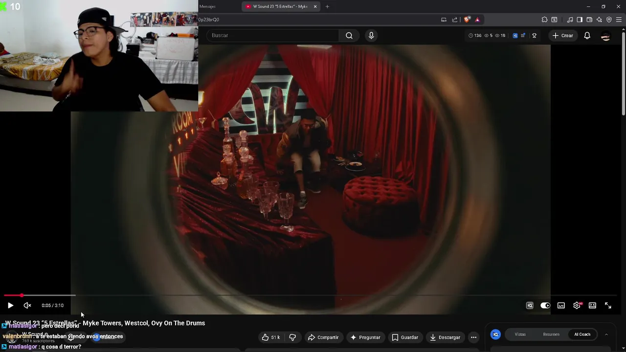Screen dimensions: 626x352
Task: Play the YouTube video
Action: 10,306
